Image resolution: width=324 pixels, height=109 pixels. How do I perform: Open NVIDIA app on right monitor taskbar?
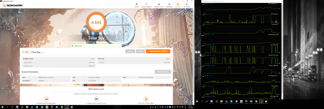pos(217,101)
